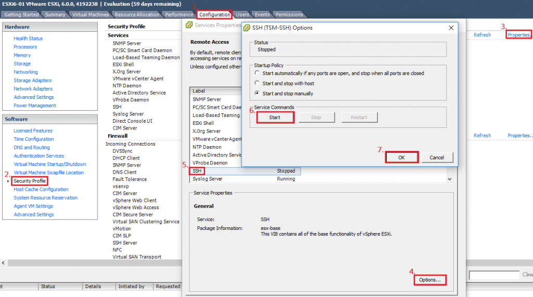The height and width of the screenshot is (297, 533).
Task: Open Options for selected service
Action: pyautogui.click(x=429, y=280)
